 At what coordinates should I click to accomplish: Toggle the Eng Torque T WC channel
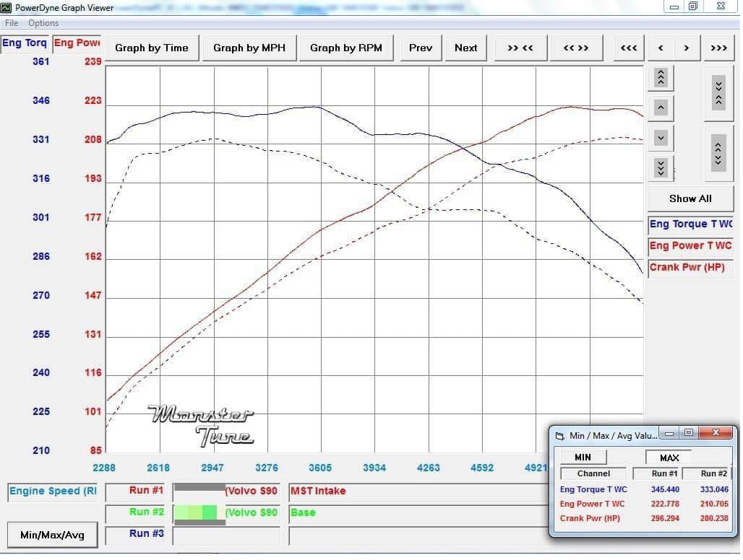pyautogui.click(x=689, y=224)
